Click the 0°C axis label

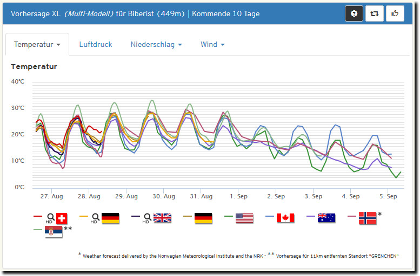click(19, 187)
